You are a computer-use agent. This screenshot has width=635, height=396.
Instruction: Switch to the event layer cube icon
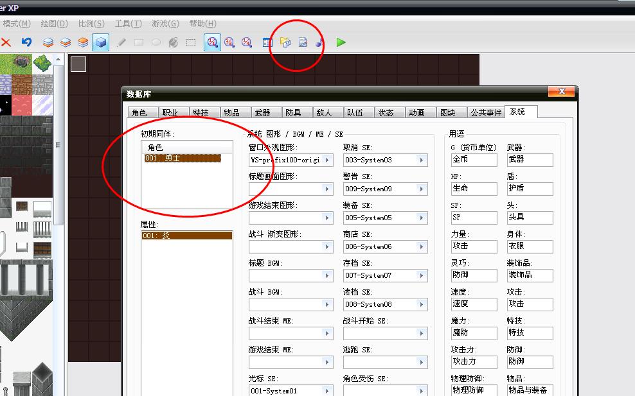click(x=100, y=42)
